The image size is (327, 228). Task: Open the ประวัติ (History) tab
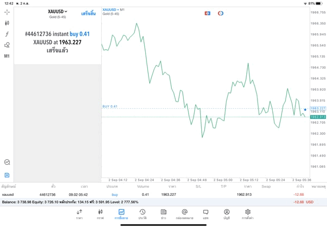click(142, 214)
